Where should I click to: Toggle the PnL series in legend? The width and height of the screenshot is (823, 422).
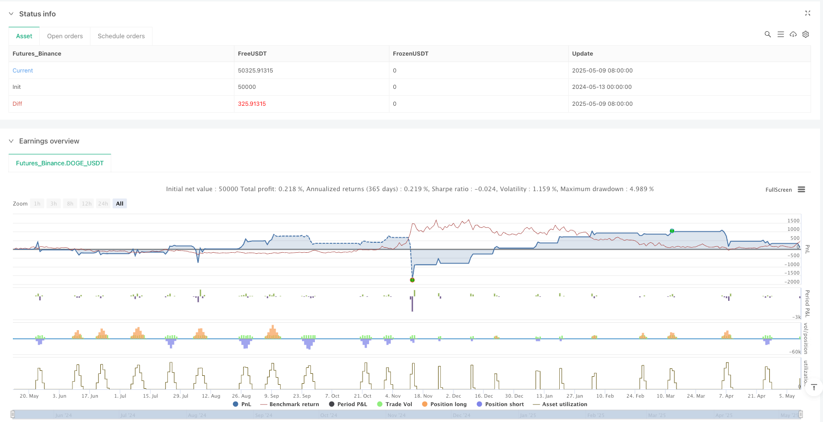(x=242, y=404)
